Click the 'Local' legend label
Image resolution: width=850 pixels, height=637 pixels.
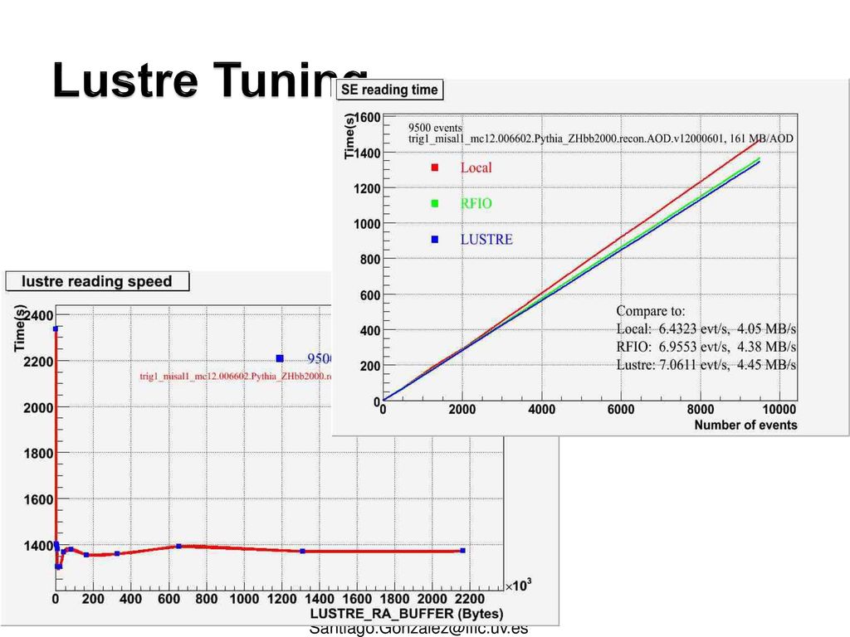[476, 168]
